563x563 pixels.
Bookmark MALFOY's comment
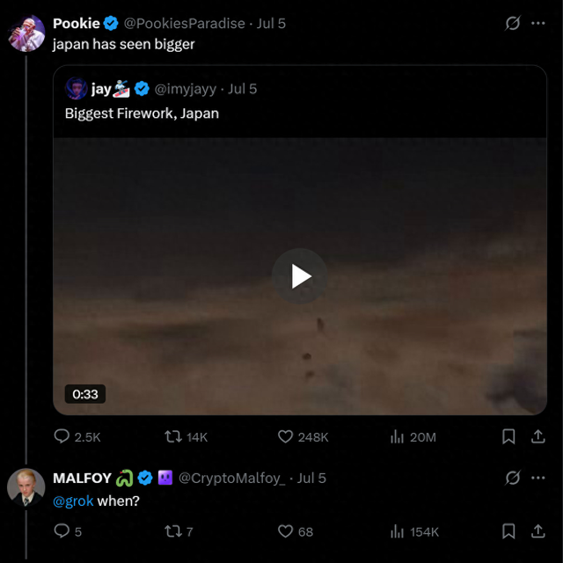click(508, 531)
